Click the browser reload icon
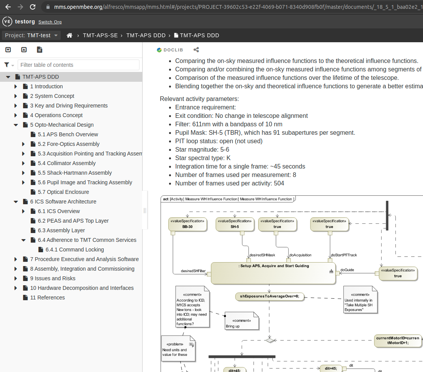The height and width of the screenshot is (372, 423). pyautogui.click(x=32, y=7)
